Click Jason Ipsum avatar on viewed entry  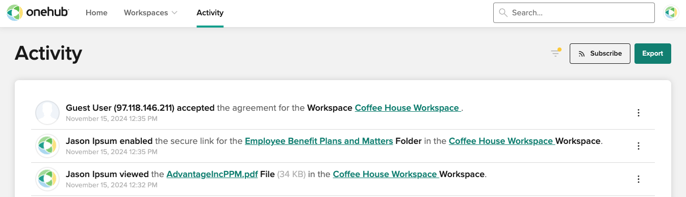[x=47, y=179]
